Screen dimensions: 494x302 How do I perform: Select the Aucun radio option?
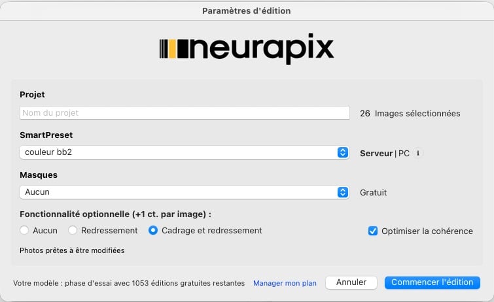[24, 230]
